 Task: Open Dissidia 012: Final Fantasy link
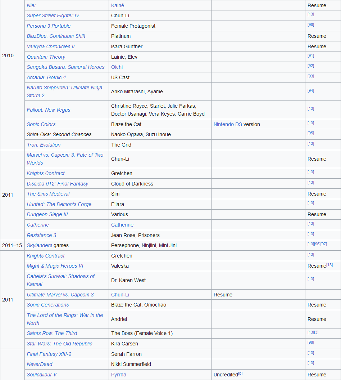tap(57, 184)
